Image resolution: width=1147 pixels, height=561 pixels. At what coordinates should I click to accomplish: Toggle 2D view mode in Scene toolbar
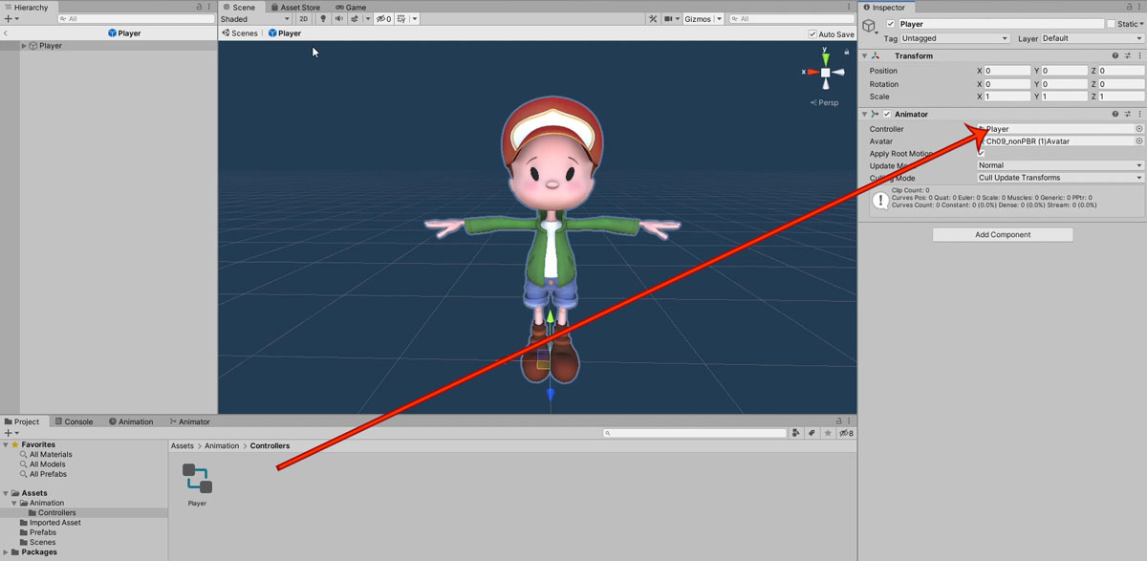[303, 18]
